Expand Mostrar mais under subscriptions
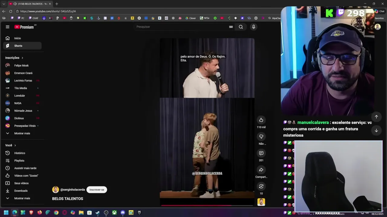This screenshot has height=217, width=387. [x=22, y=133]
